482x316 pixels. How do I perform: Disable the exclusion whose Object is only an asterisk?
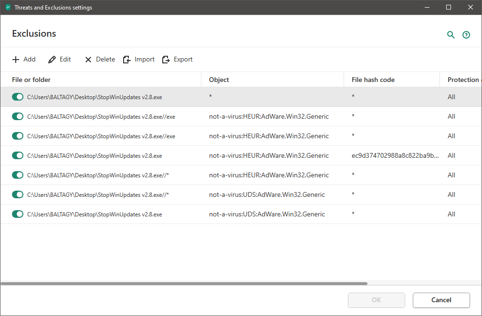[x=18, y=97]
